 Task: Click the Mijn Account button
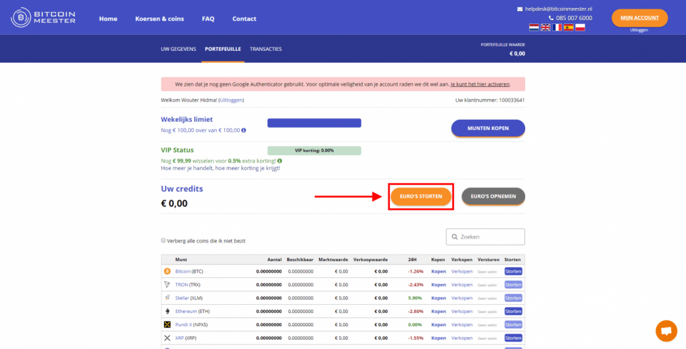click(x=640, y=18)
